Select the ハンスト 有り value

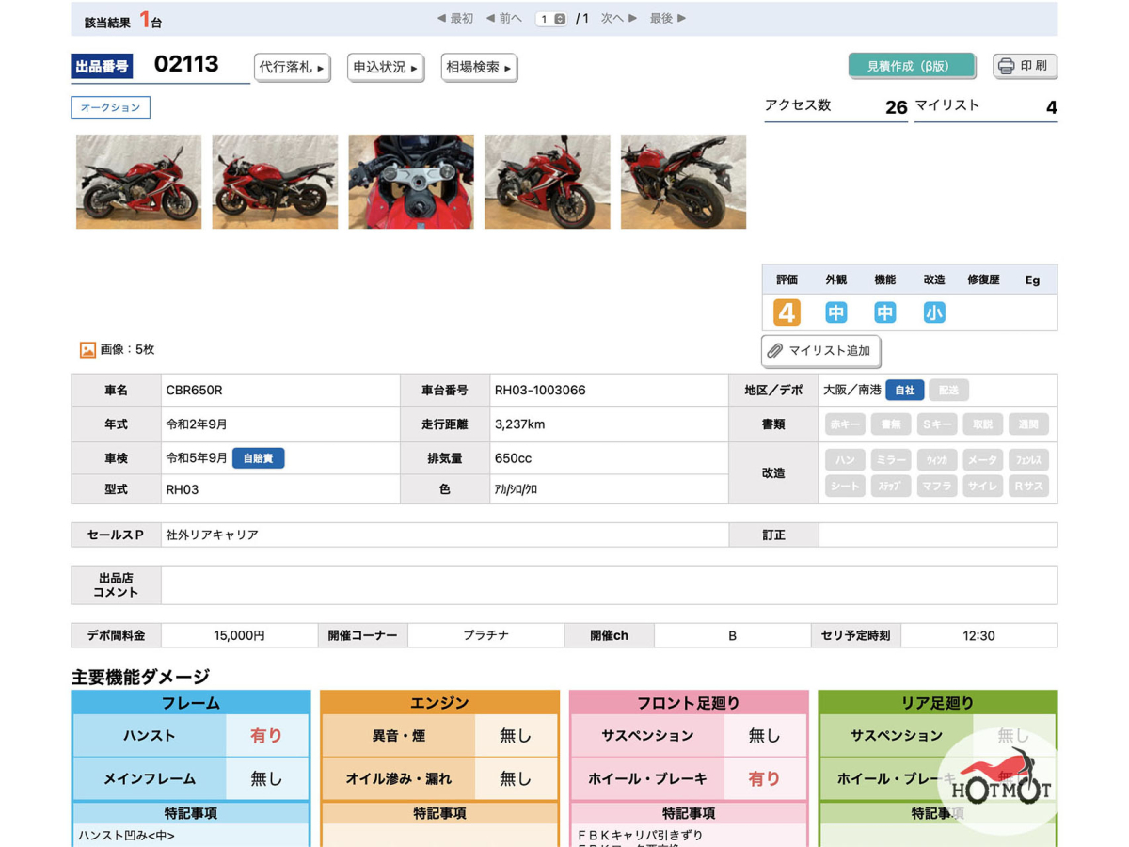coord(266,736)
